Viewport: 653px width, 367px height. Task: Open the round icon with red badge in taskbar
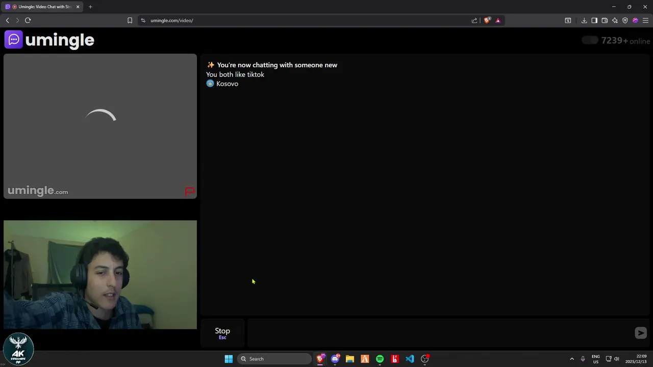425,359
